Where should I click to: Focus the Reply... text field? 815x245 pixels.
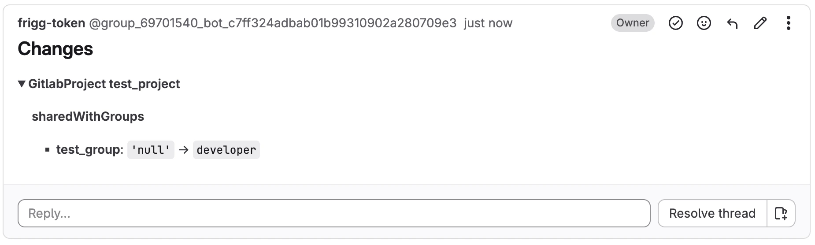coord(333,213)
